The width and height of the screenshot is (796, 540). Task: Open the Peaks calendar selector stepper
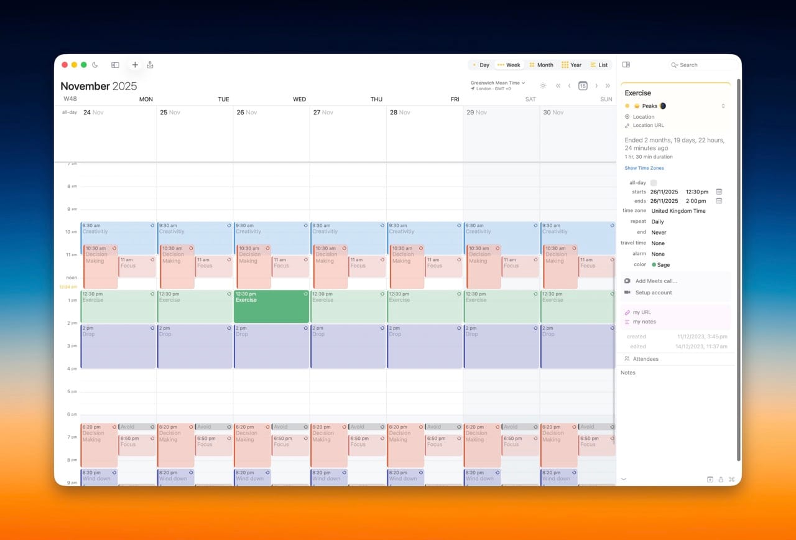[723, 106]
